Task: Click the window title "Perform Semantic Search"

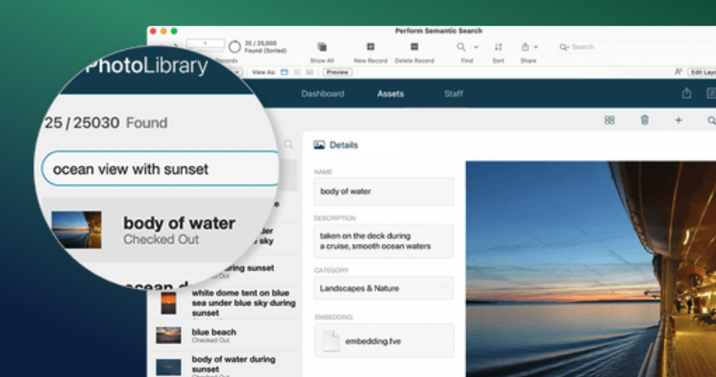Action: (439, 31)
